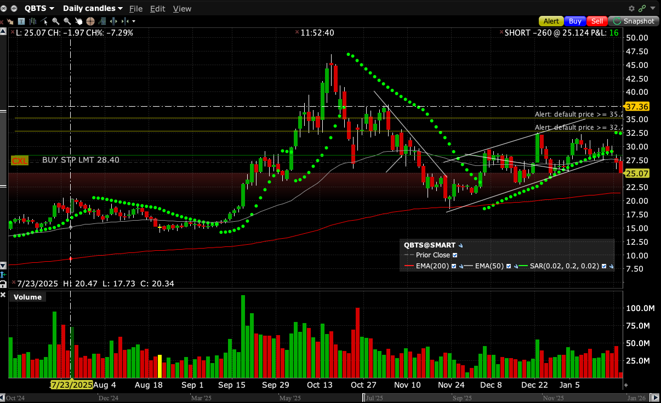Enable the crosshair cursor tool
The width and height of the screenshot is (661, 403).
click(90, 21)
